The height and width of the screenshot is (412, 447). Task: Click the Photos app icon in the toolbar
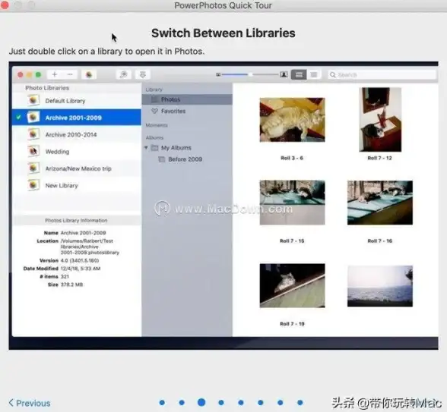[x=89, y=74]
